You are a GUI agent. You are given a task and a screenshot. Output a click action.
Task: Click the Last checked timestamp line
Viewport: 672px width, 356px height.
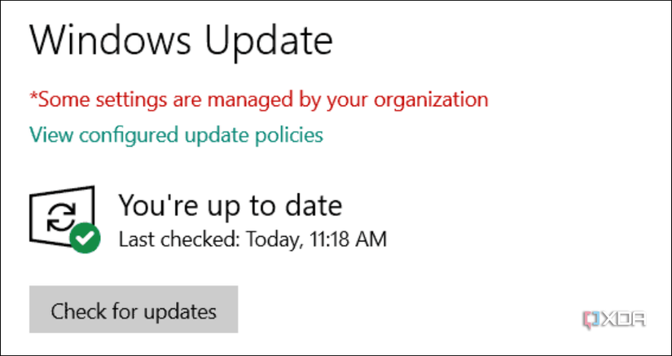pyautogui.click(x=253, y=240)
